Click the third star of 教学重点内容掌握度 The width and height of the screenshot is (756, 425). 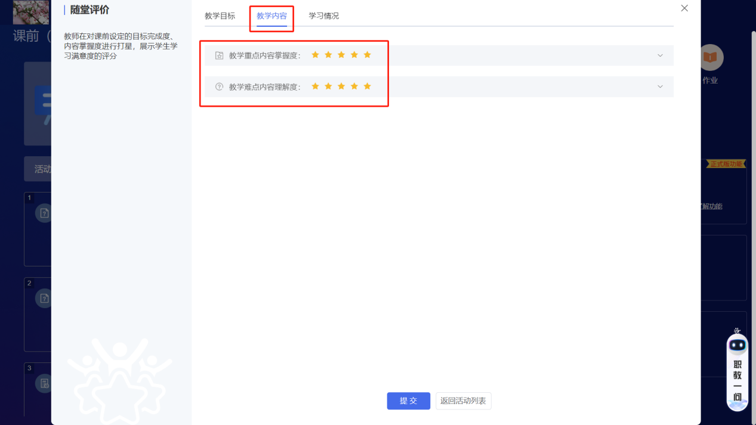pyautogui.click(x=341, y=54)
